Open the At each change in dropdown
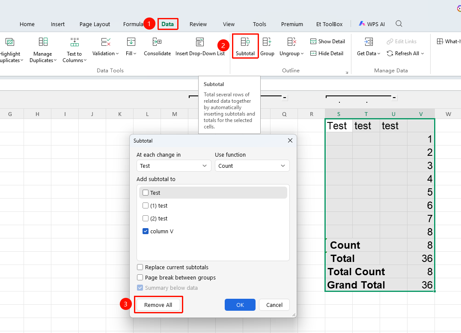 (x=174, y=166)
